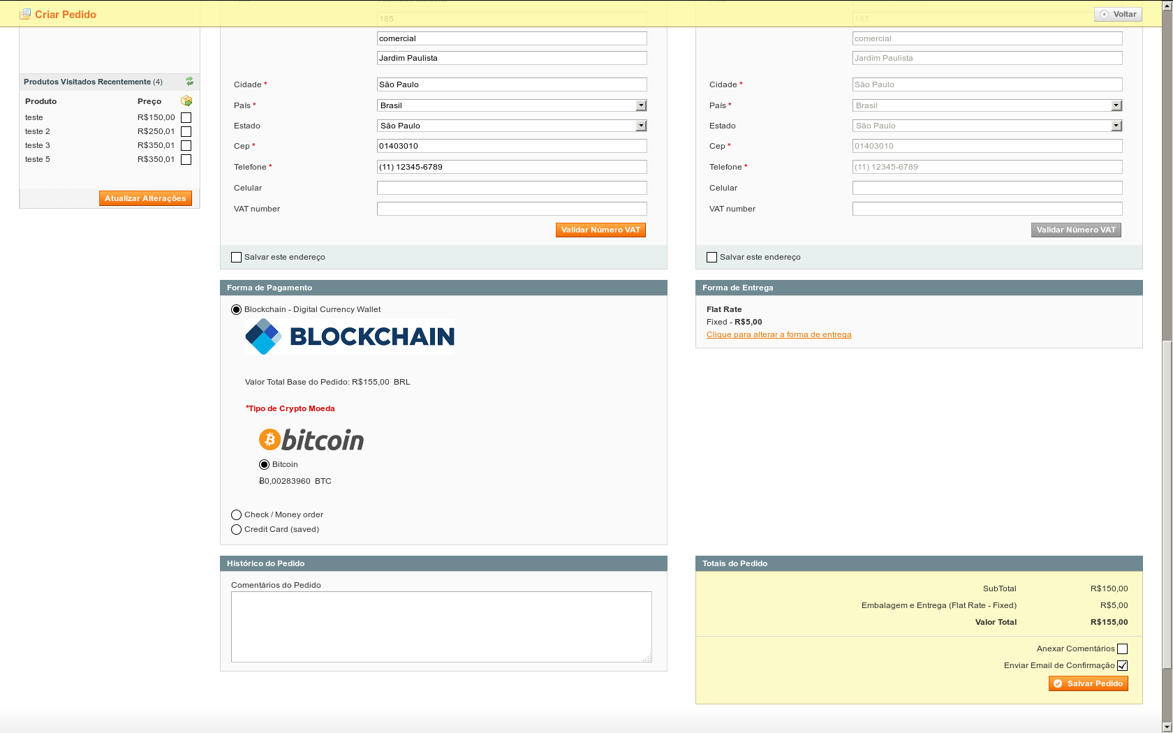
Task: Click billing Telefone field
Action: point(512,167)
